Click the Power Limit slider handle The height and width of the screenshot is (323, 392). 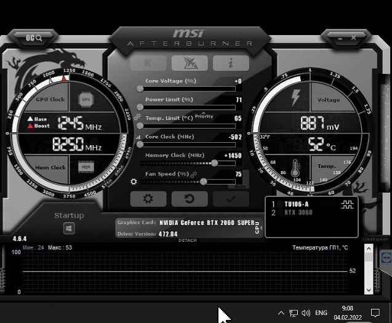click(140, 107)
